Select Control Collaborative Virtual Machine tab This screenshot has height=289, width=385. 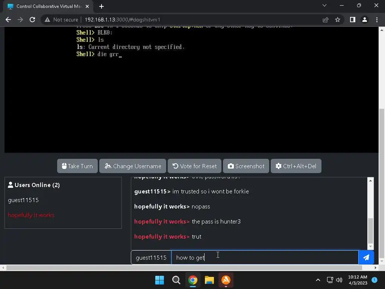(48, 6)
